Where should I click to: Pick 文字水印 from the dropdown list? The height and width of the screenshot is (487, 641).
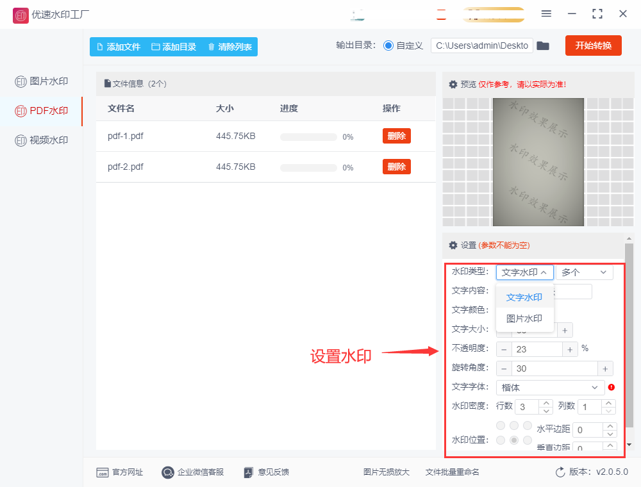coord(524,297)
